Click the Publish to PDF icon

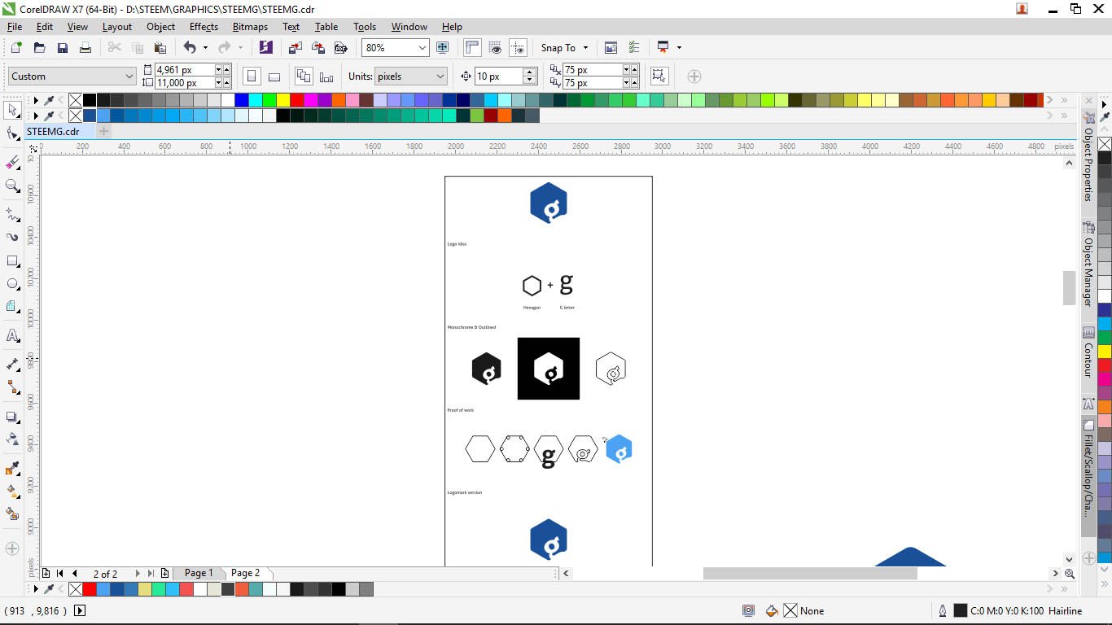click(x=341, y=48)
